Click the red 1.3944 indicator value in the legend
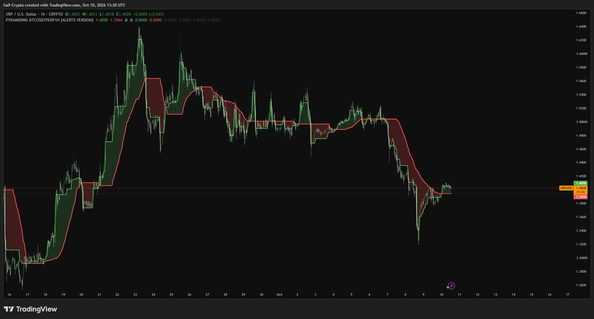Image resolution: width=594 pixels, height=319 pixels. tap(117, 20)
